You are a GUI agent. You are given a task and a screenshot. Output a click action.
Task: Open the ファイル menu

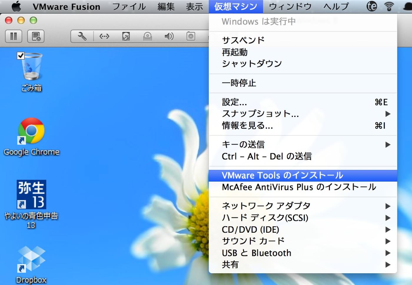tap(129, 6)
